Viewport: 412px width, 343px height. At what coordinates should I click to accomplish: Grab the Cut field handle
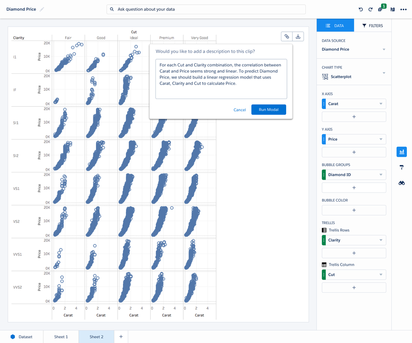tap(324, 274)
